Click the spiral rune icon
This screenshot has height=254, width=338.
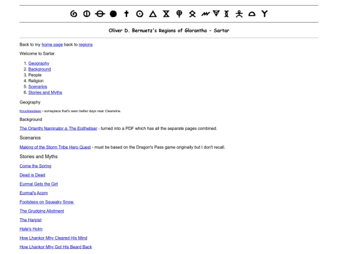coord(74,14)
